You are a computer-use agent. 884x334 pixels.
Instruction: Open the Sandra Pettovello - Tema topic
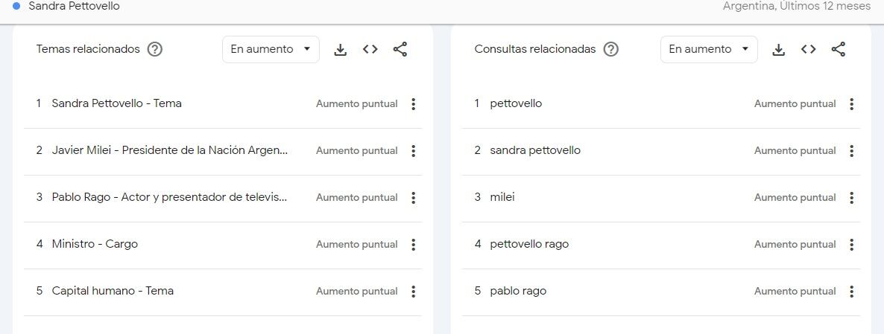coord(117,103)
